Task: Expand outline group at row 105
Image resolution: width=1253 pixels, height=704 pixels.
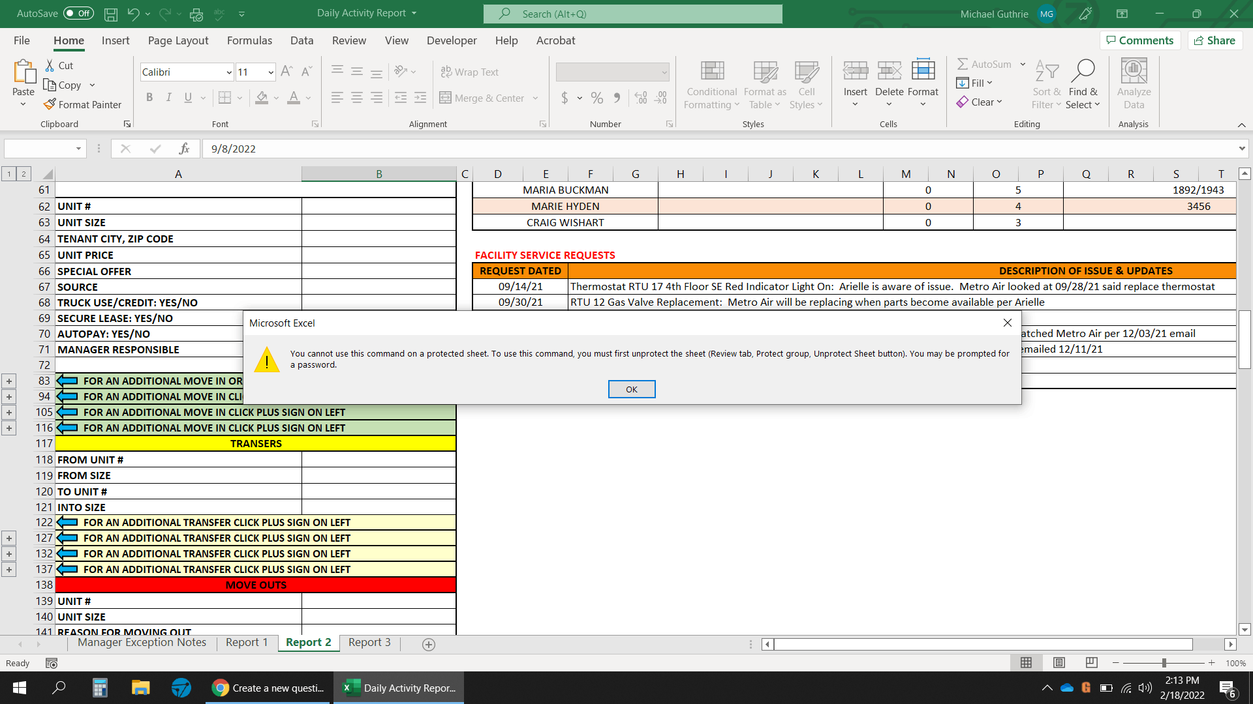Action: tap(9, 412)
